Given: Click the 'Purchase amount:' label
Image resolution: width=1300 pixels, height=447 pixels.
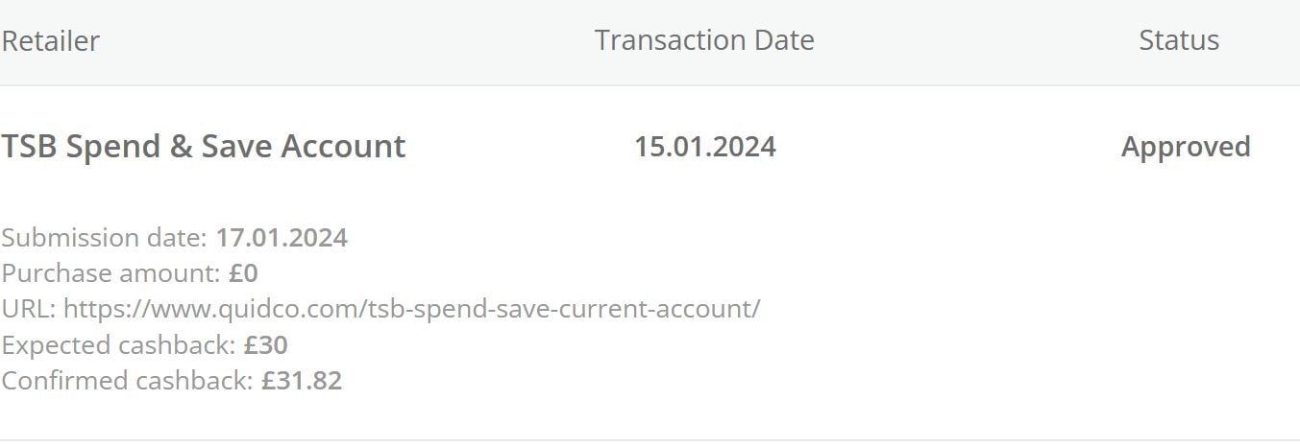Looking at the screenshot, I should coord(110,273).
